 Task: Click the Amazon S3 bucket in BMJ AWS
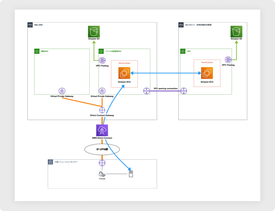click(94, 32)
